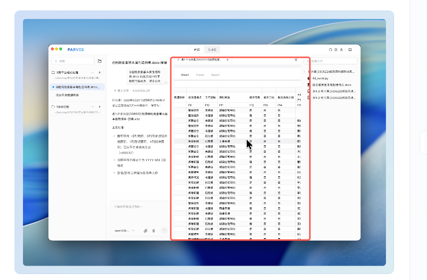Switch to the tab right of 对话
Image resolution: width=427 pixels, height=280 pixels.
(212, 50)
